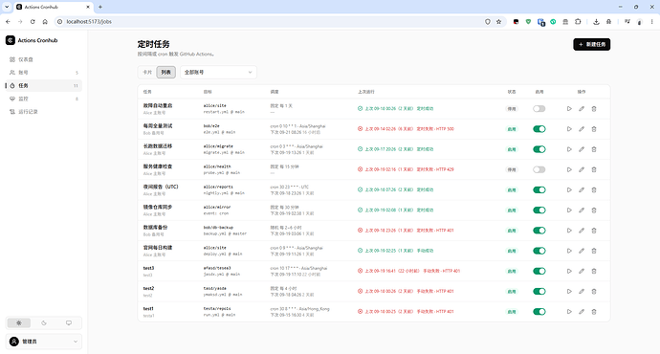The image size is (660, 354).
Task: Select system theme monitor icon
Action: (x=69, y=322)
